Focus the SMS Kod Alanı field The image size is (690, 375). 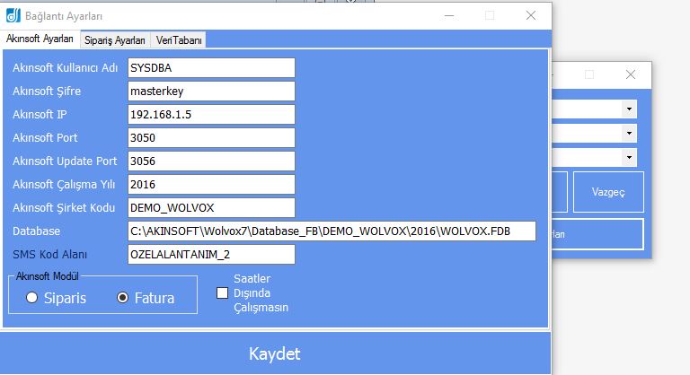[211, 255]
